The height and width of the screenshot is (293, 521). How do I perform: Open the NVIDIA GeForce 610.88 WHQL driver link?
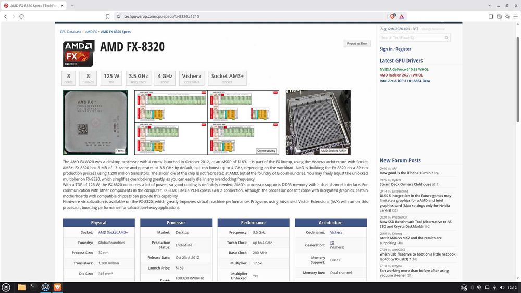[x=404, y=69]
